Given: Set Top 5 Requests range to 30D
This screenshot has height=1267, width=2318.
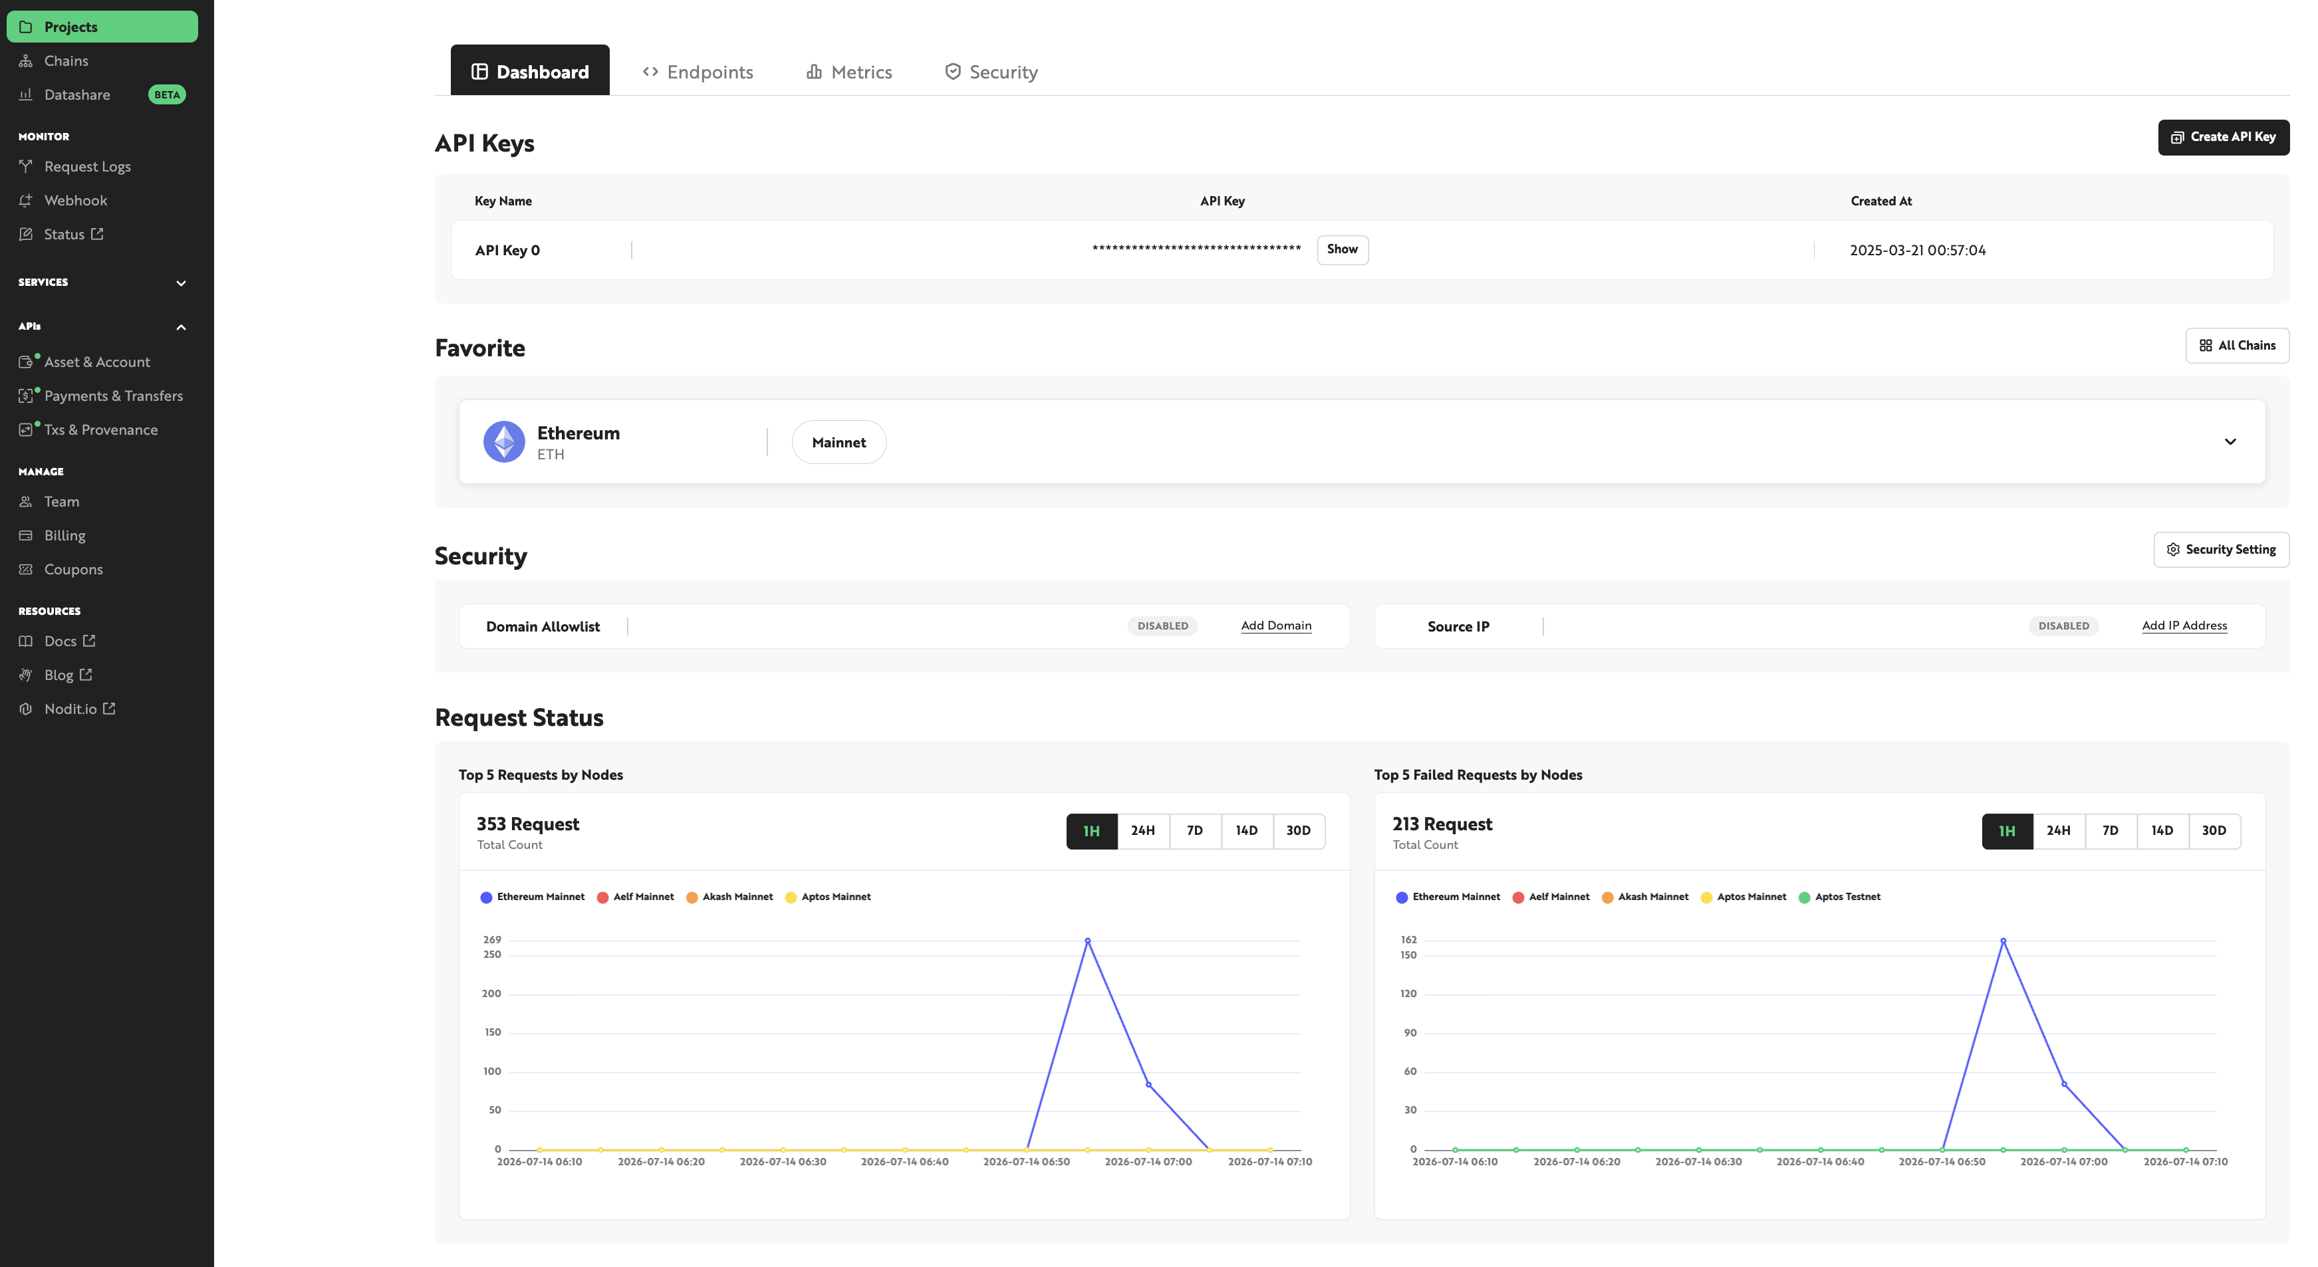Looking at the screenshot, I should 1299,832.
